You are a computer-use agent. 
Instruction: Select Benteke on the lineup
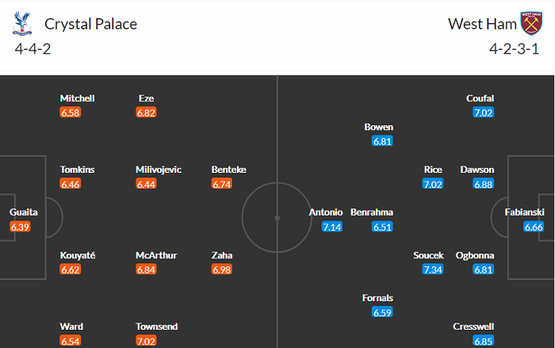[228, 170]
